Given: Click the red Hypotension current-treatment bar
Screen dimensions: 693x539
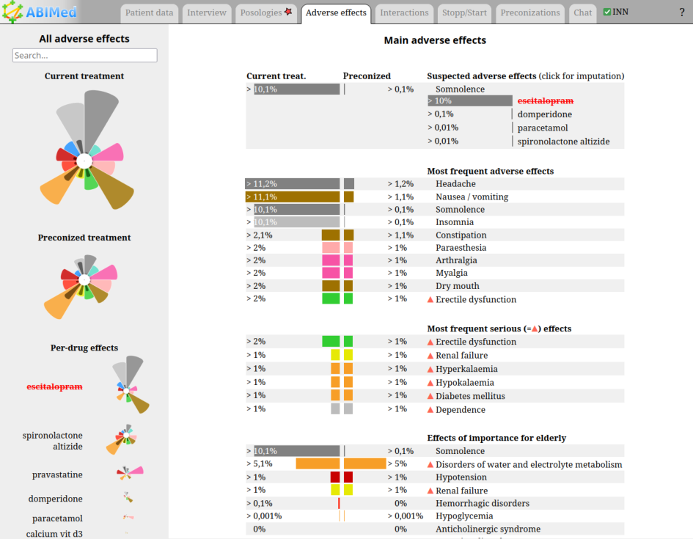Looking at the screenshot, I should (x=335, y=477).
